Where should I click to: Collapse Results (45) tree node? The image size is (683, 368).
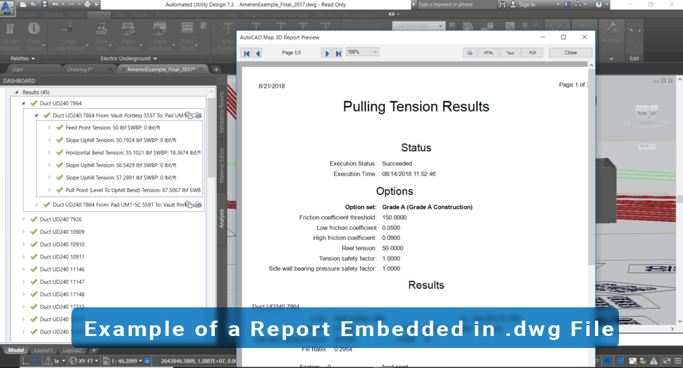(17, 92)
